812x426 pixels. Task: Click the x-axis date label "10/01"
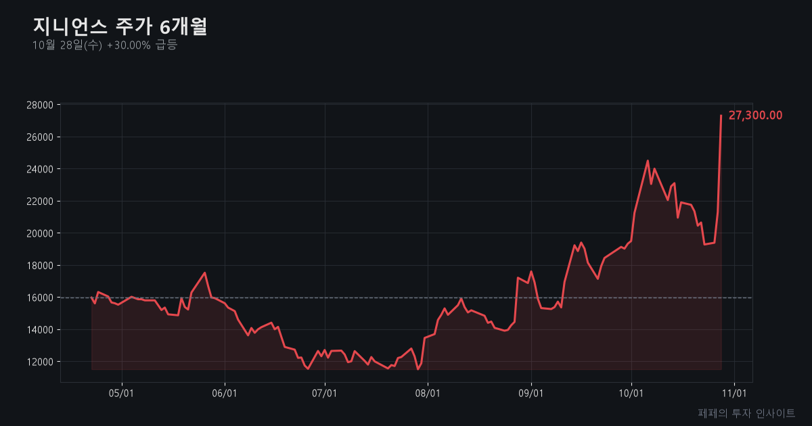(631, 393)
